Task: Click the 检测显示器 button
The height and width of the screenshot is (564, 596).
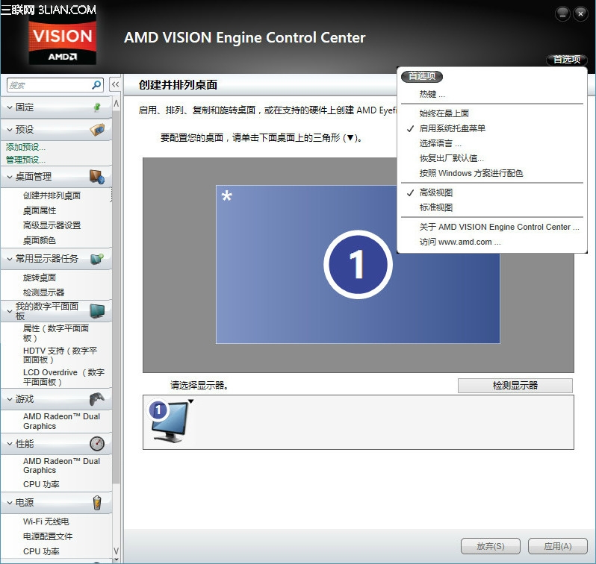Action: pos(515,386)
